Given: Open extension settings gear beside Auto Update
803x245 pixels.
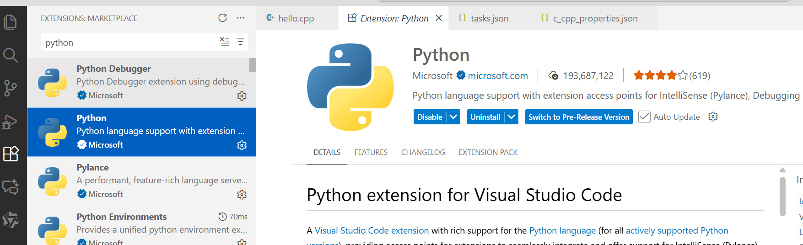Looking at the screenshot, I should click(713, 117).
